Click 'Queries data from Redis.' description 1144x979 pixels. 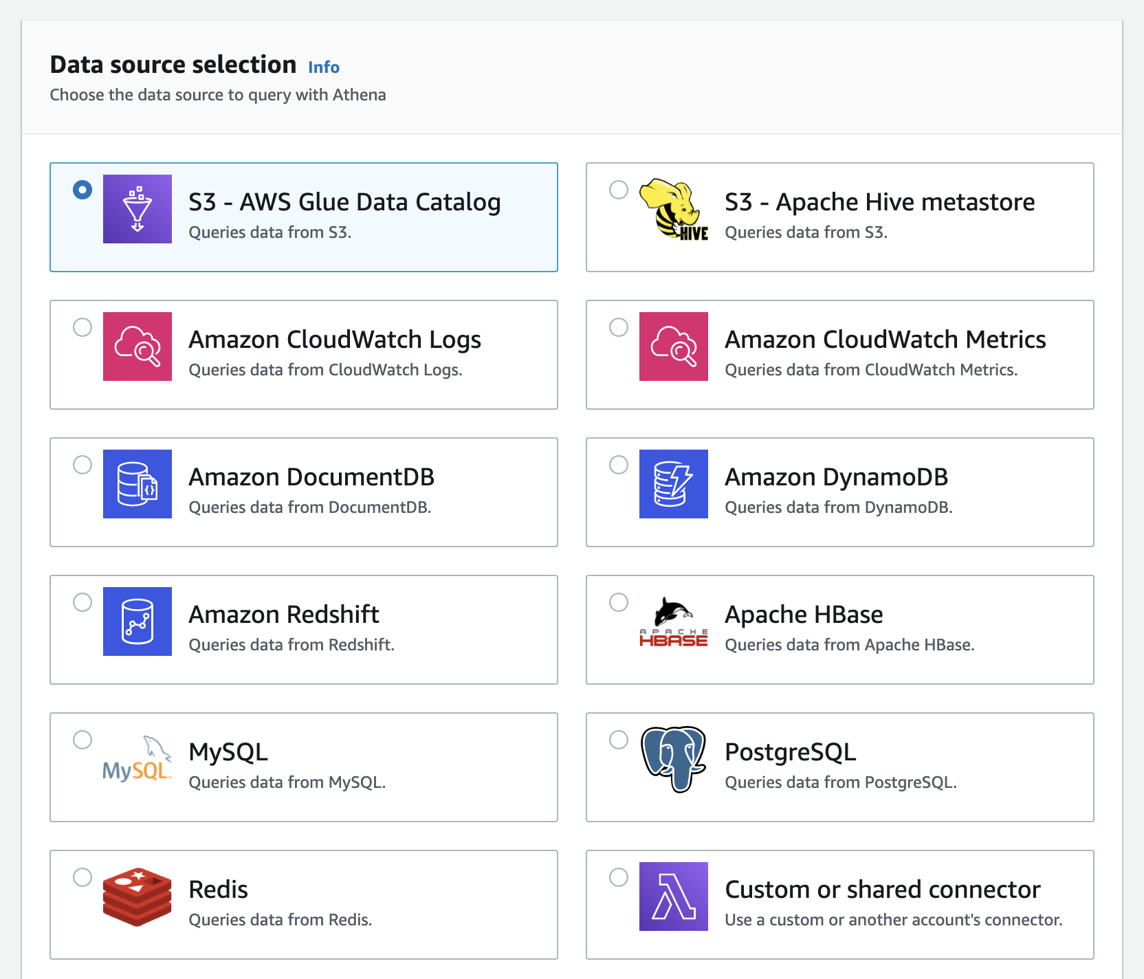[x=280, y=920]
